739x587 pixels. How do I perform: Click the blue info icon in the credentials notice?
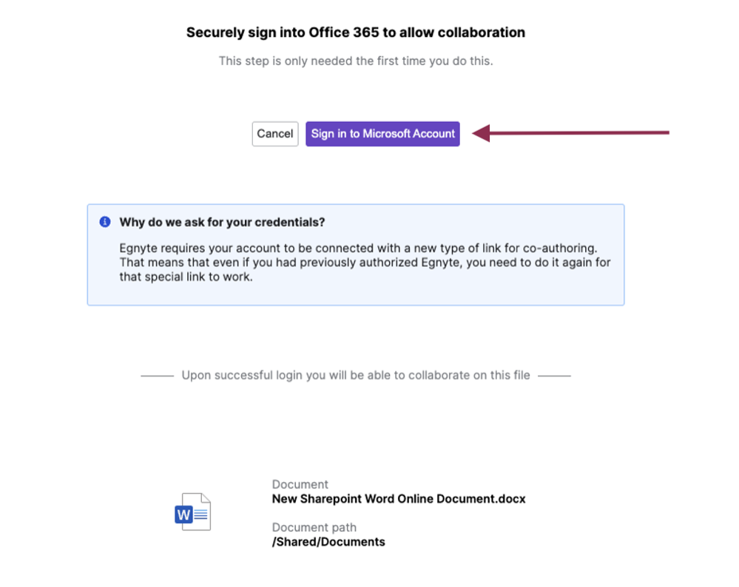pyautogui.click(x=104, y=222)
